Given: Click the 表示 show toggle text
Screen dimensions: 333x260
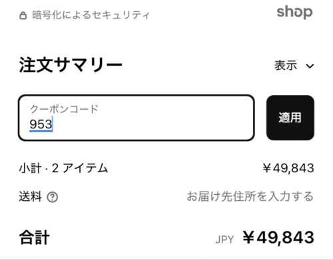Looking at the screenshot, I should pos(286,65).
